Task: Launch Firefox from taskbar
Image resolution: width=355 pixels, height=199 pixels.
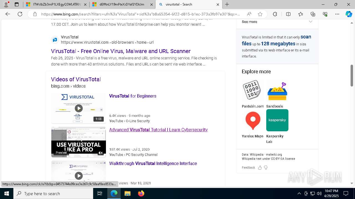Action: tap(141, 193)
